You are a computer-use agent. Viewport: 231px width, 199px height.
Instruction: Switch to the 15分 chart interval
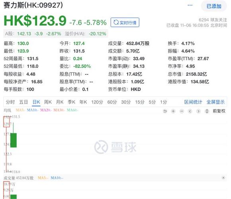tap(140, 102)
